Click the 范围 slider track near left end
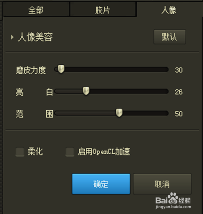The height and width of the screenshot is (214, 203). 61,113
